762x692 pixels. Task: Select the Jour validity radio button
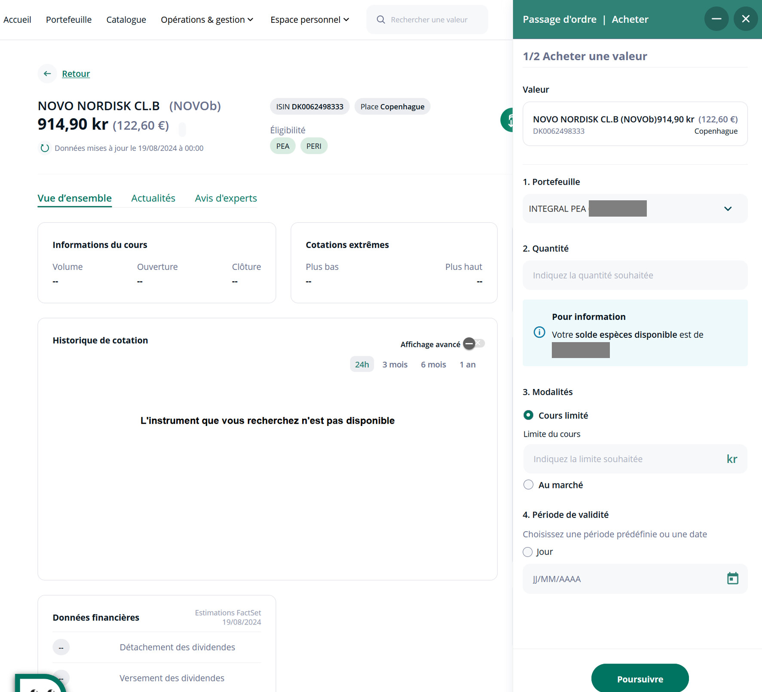[527, 552]
